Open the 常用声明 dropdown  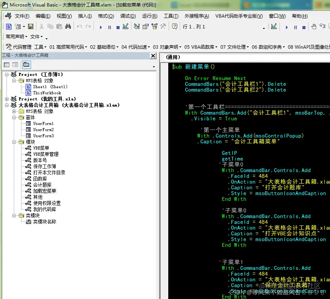pyautogui.click(x=16, y=37)
